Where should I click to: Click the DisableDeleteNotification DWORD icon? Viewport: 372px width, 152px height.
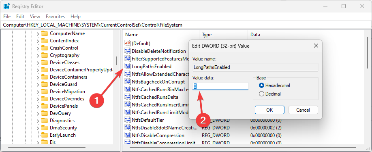click(128, 51)
